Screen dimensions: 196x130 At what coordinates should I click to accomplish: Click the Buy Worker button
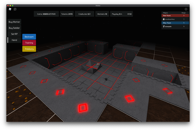pyautogui.click(x=14, y=22)
